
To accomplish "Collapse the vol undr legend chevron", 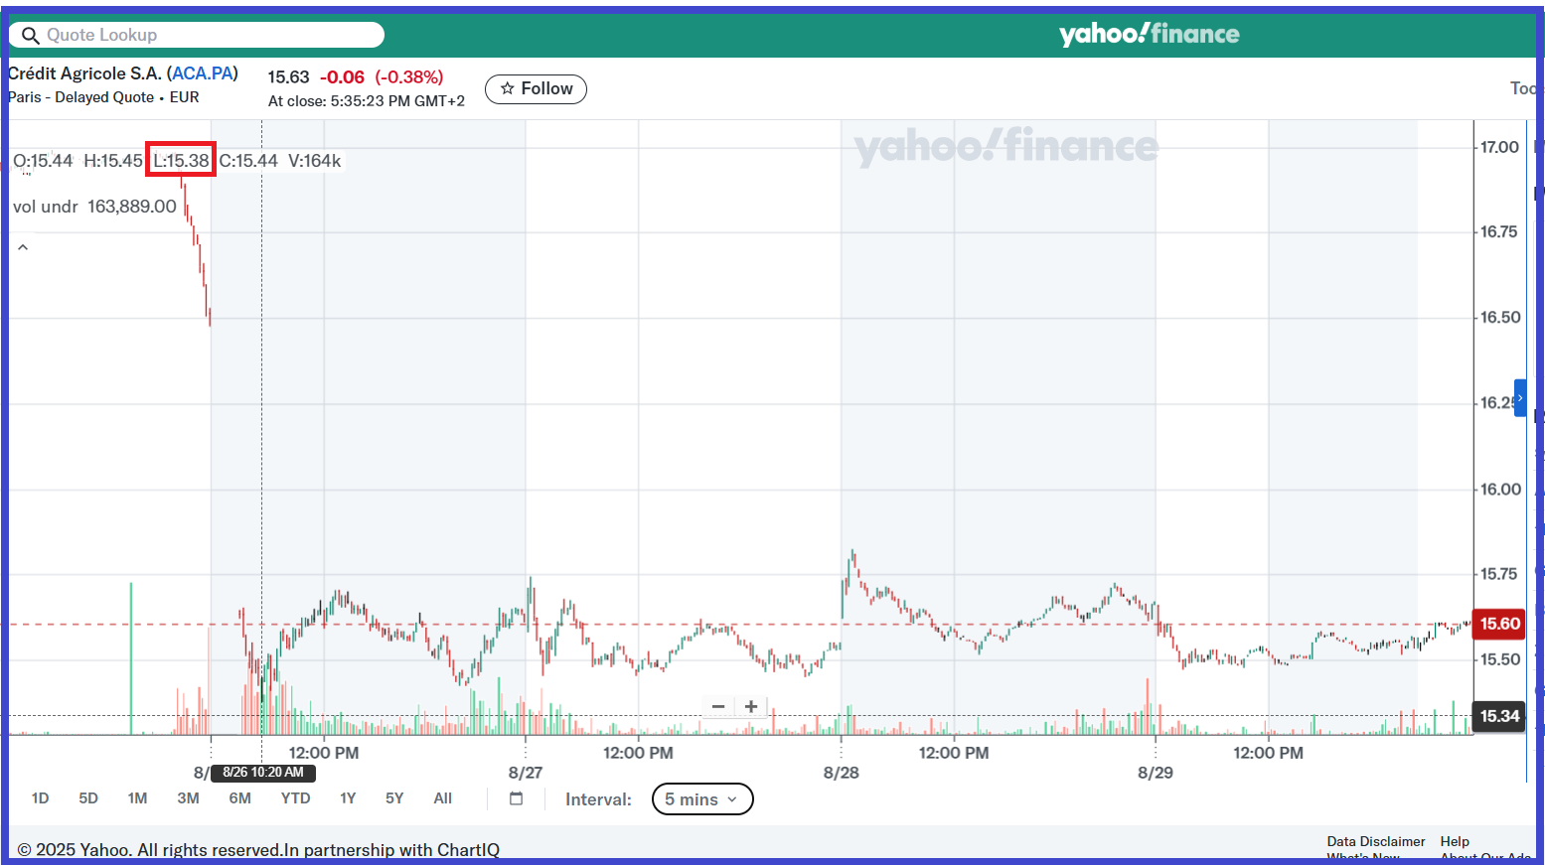I will pos(23,247).
